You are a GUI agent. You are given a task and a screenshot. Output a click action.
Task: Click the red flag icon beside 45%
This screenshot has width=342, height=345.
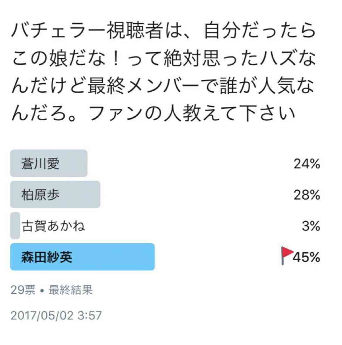click(287, 256)
